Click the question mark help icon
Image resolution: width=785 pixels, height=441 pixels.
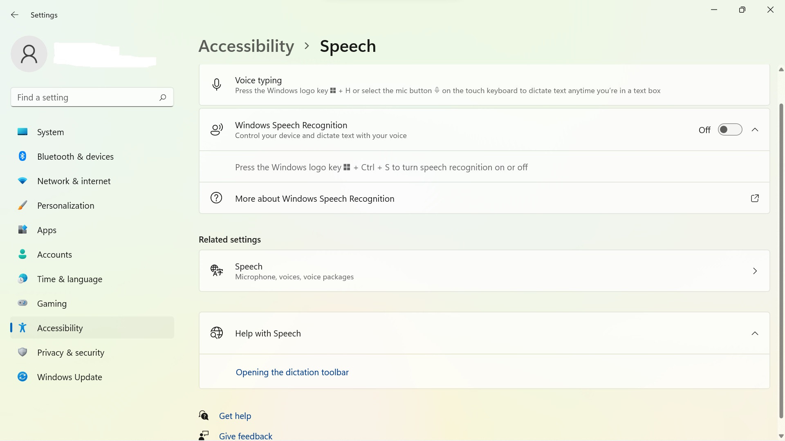[x=216, y=198]
